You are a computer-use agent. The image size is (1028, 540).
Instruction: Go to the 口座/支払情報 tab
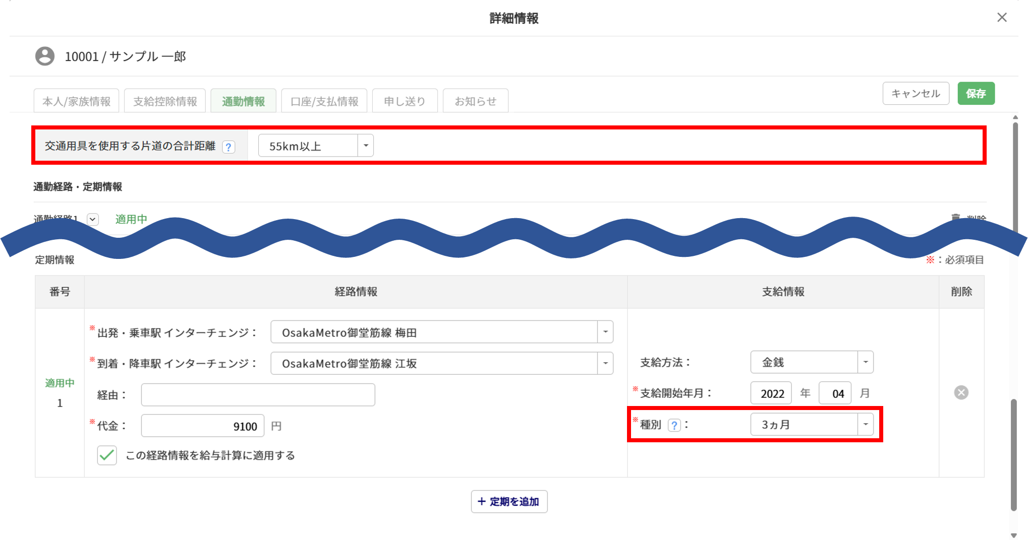point(324,101)
